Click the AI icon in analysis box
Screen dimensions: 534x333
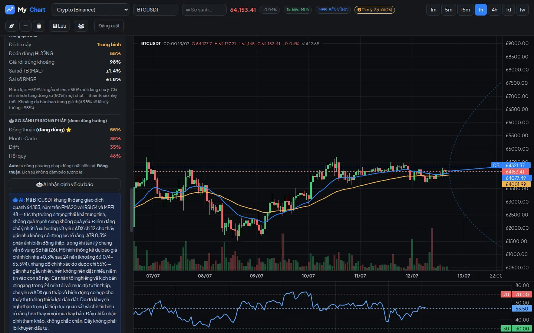coord(16,200)
